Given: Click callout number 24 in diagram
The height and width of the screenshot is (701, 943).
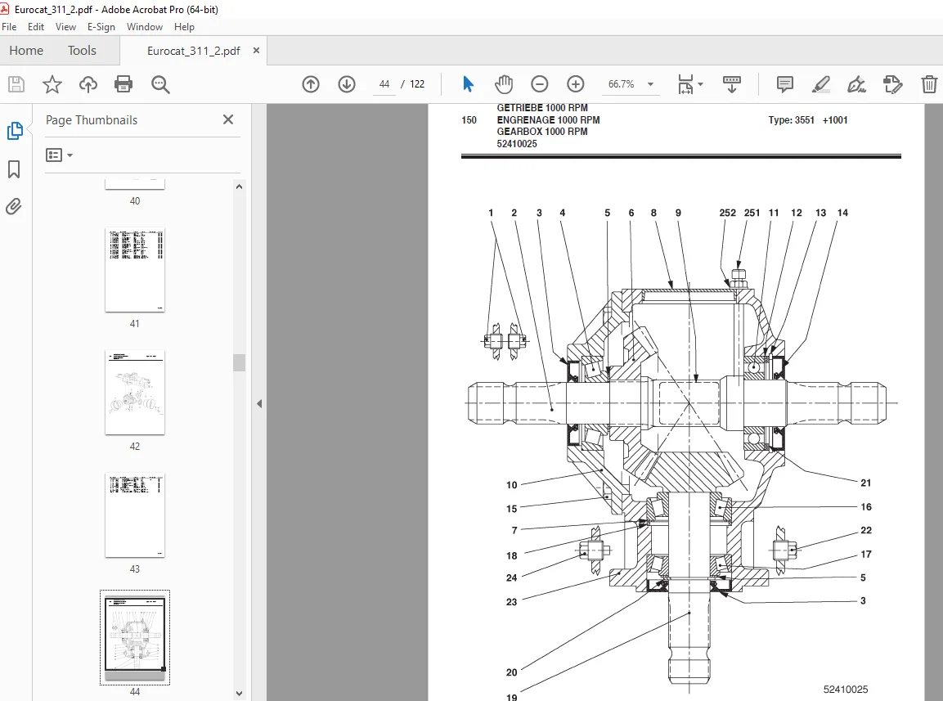Looking at the screenshot, I should coord(511,577).
